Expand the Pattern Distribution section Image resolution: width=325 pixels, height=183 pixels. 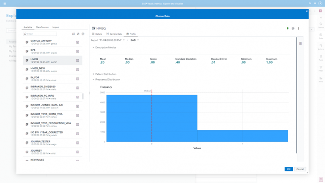(94, 74)
